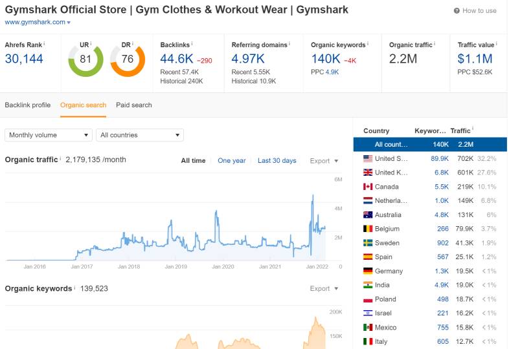Image resolution: width=509 pixels, height=349 pixels.
Task: Click info icon by Organic traffic chart title
Action: pos(60,158)
